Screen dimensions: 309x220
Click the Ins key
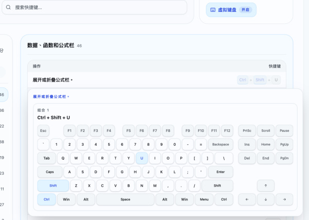point(247,144)
